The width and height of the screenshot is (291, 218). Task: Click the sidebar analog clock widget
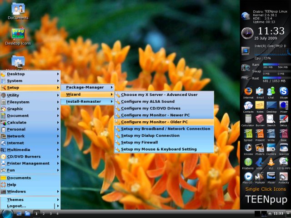point(247,33)
